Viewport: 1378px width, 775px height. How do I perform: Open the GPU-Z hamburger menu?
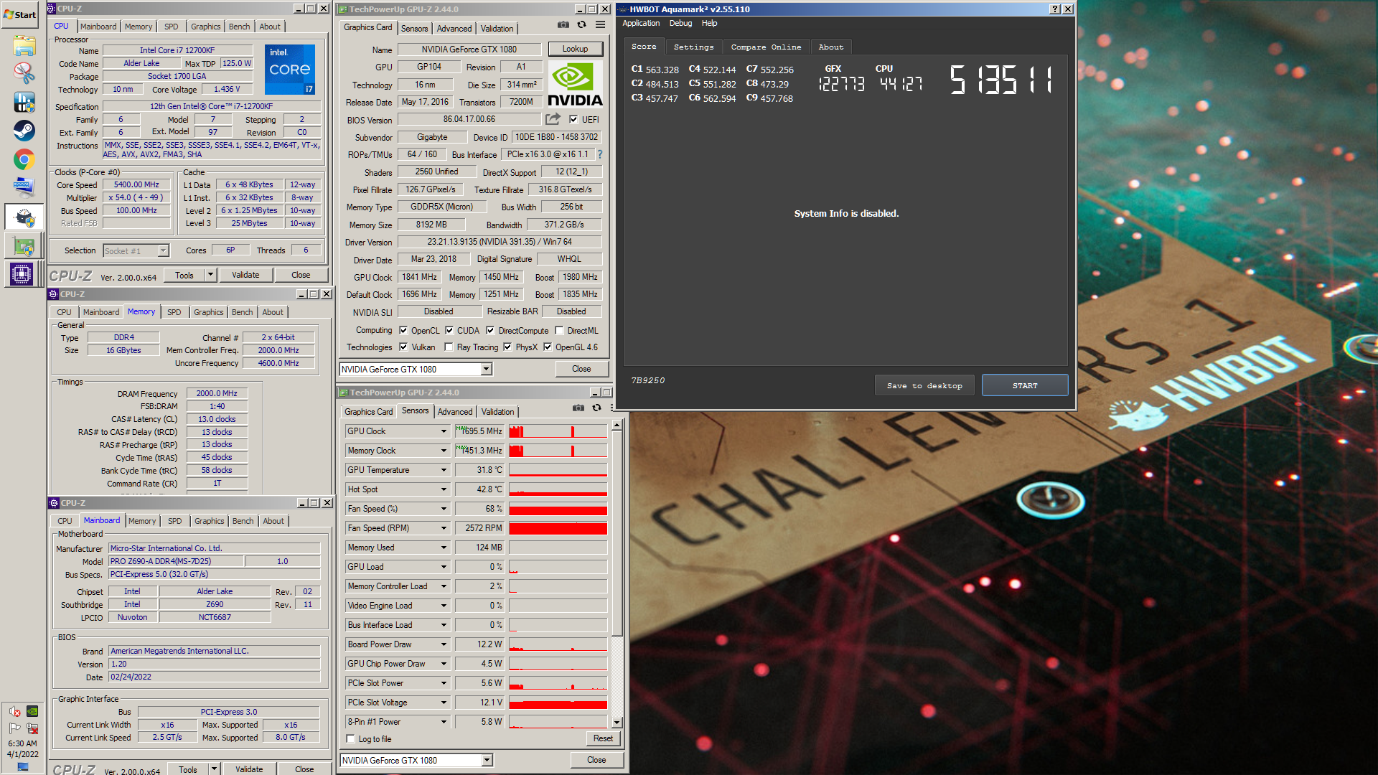tap(601, 24)
